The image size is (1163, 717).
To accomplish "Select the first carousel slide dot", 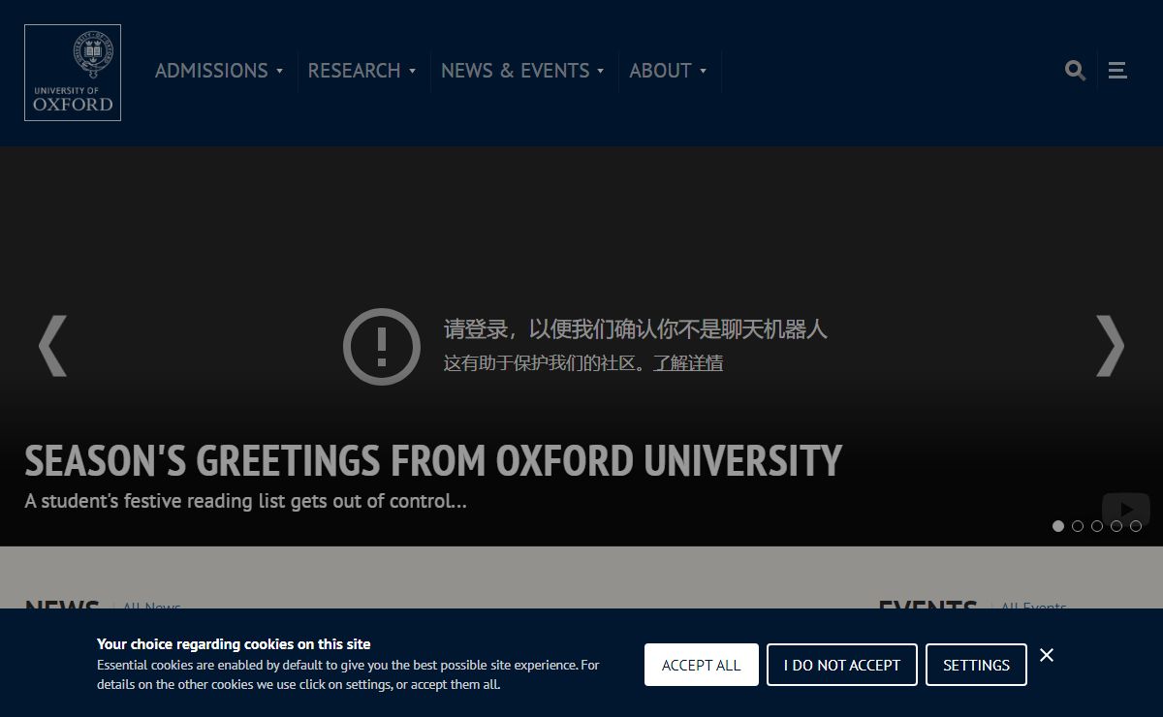I will click(x=1058, y=526).
